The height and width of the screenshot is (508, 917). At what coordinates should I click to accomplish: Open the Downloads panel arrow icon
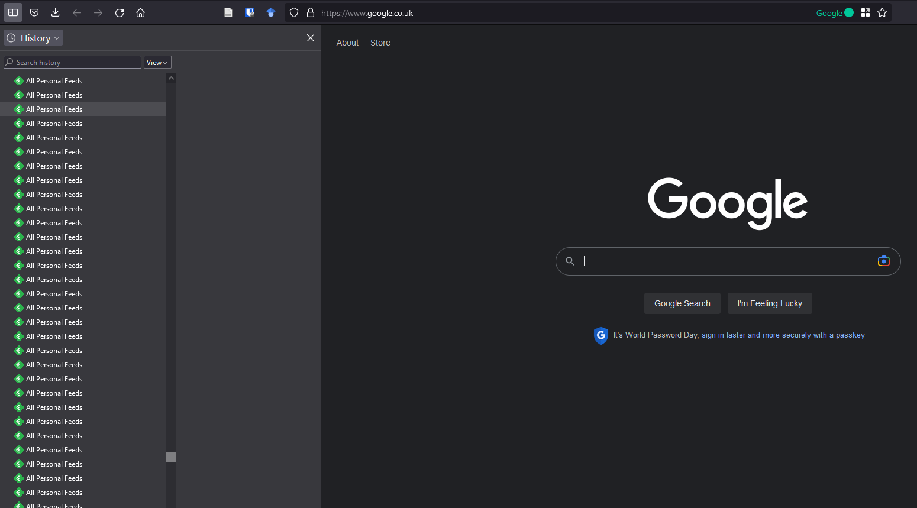click(56, 12)
